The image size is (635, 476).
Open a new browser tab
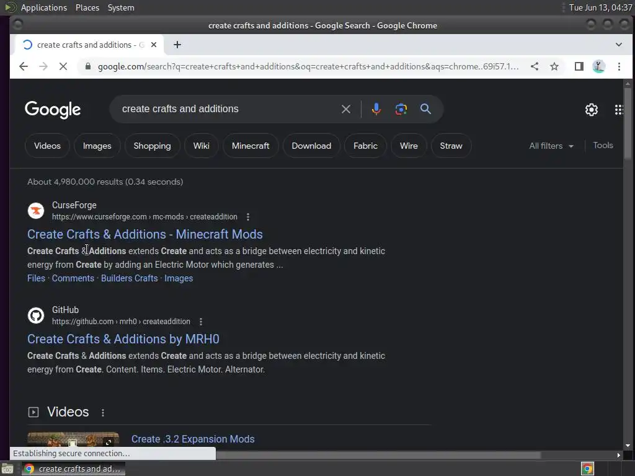(x=177, y=45)
